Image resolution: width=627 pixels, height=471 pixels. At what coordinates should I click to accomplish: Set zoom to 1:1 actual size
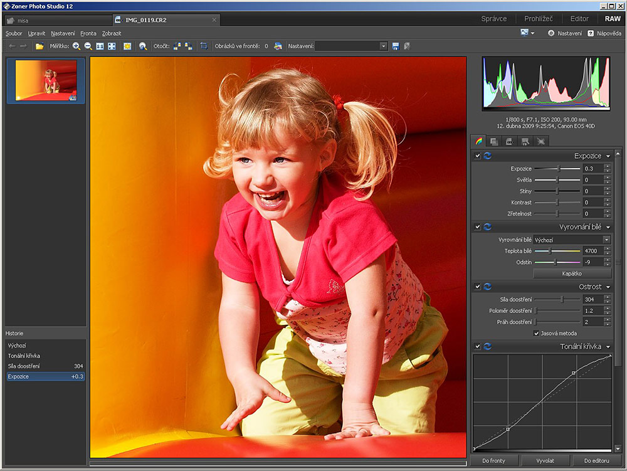[100, 46]
